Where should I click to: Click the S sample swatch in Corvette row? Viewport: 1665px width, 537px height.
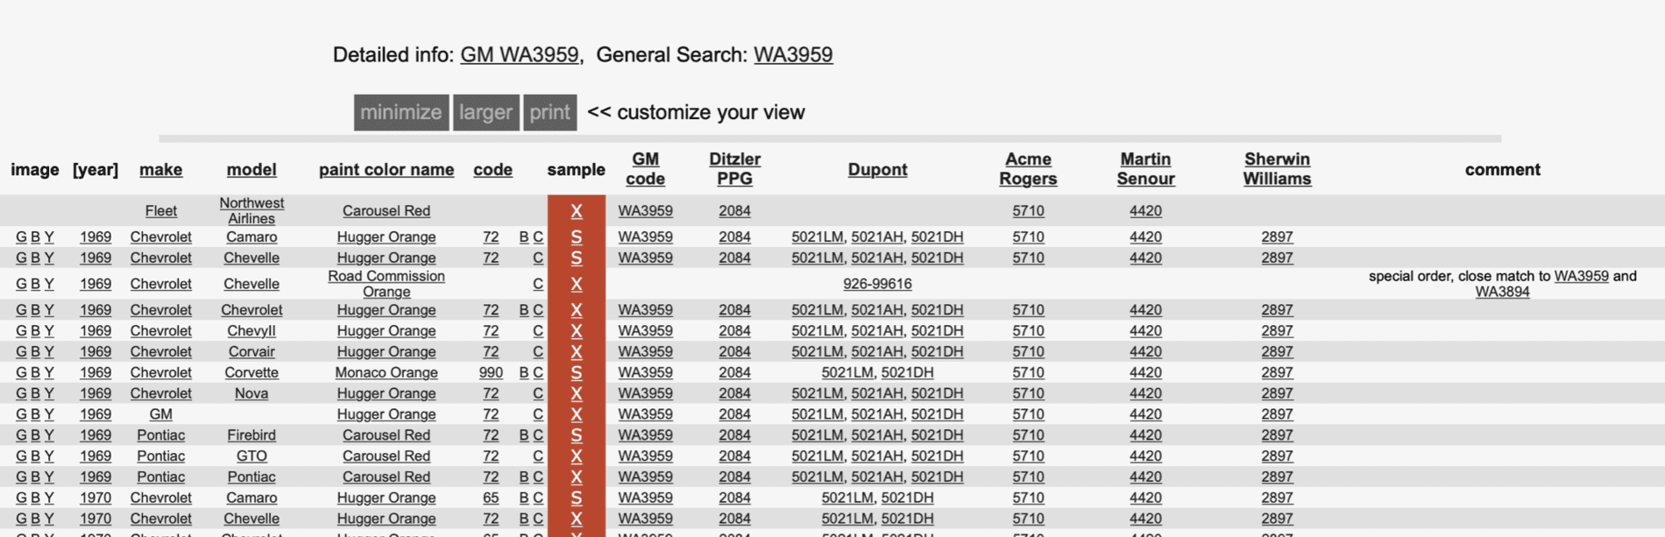click(577, 372)
